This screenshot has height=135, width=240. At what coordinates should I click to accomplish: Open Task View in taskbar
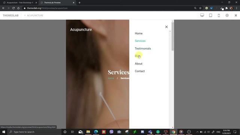(x=72, y=132)
